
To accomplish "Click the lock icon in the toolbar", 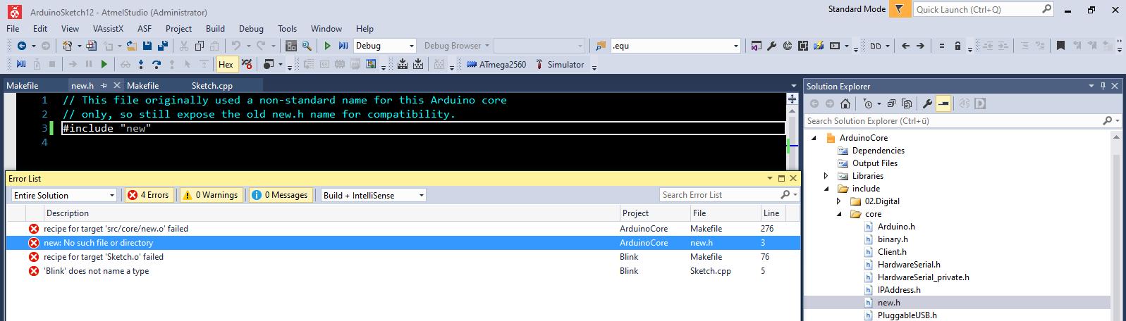I will pos(957,46).
